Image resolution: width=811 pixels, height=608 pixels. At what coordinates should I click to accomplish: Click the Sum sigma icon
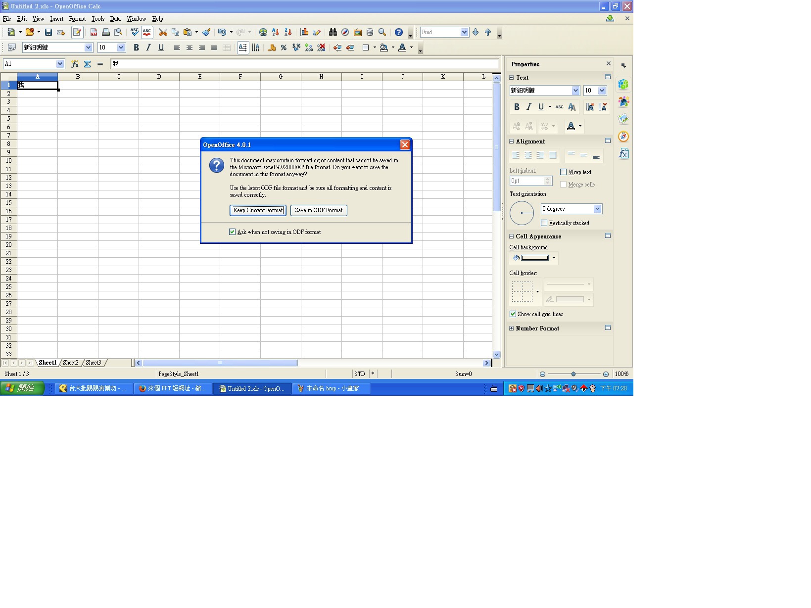point(88,64)
